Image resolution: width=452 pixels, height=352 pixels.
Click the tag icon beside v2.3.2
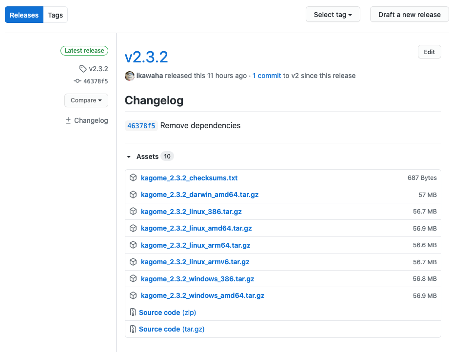83,69
